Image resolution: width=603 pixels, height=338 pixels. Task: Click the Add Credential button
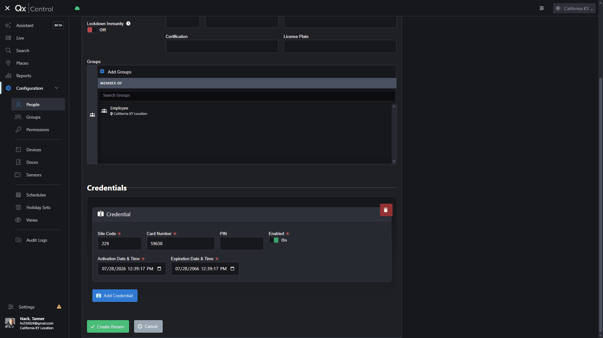click(115, 296)
